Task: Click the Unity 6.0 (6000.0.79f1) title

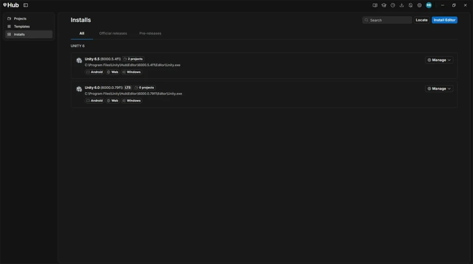Action: [103, 88]
